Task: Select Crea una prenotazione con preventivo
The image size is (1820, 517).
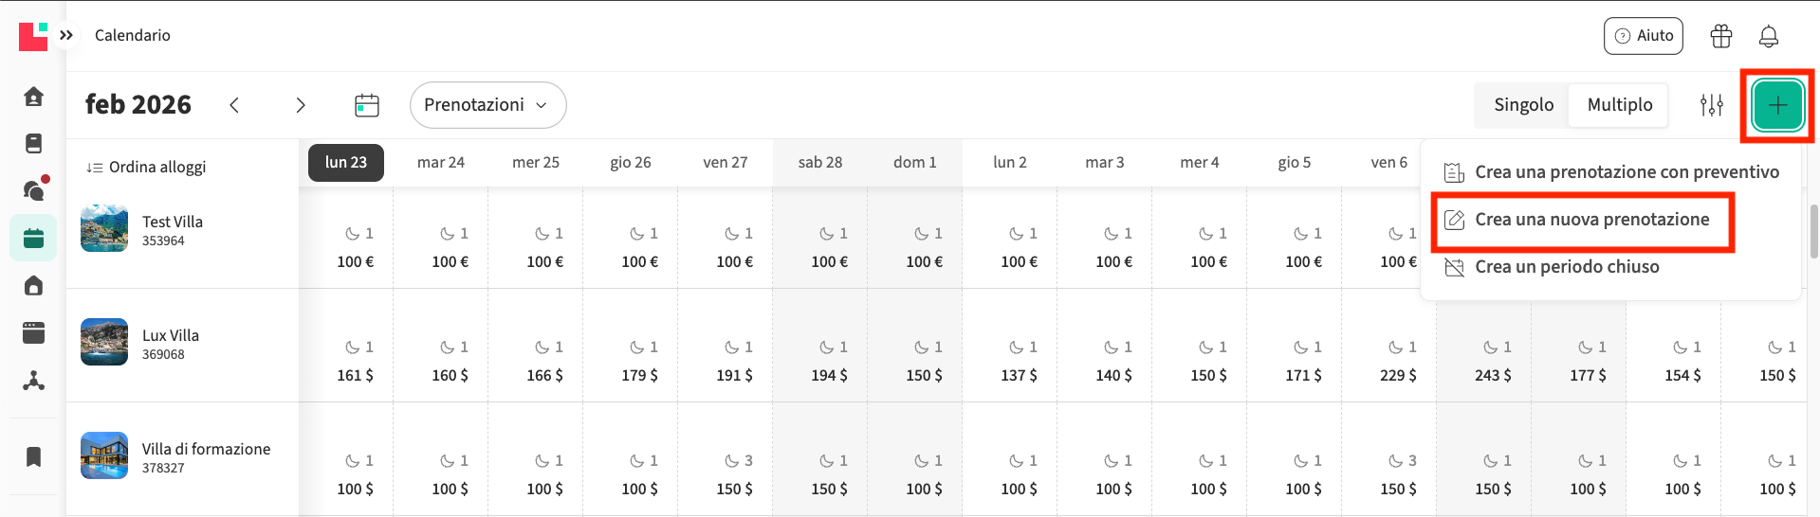Action: pyautogui.click(x=1626, y=172)
